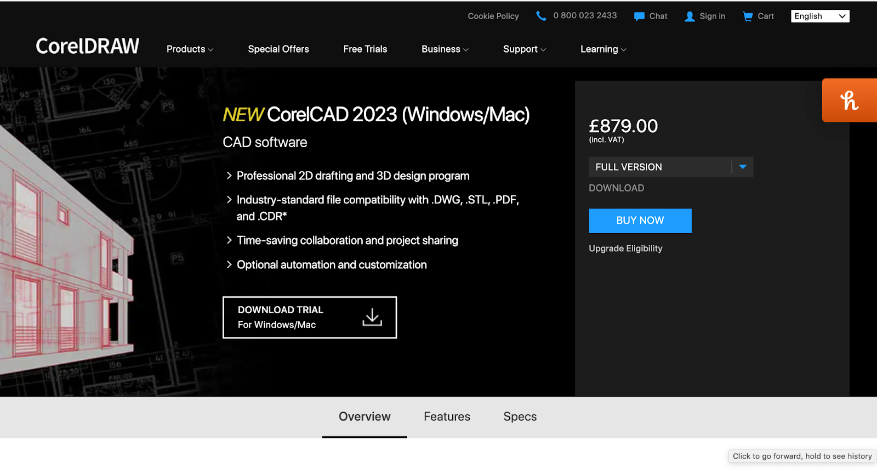Expand the Learning menu
Screen dimensions: 877x474
coord(603,49)
